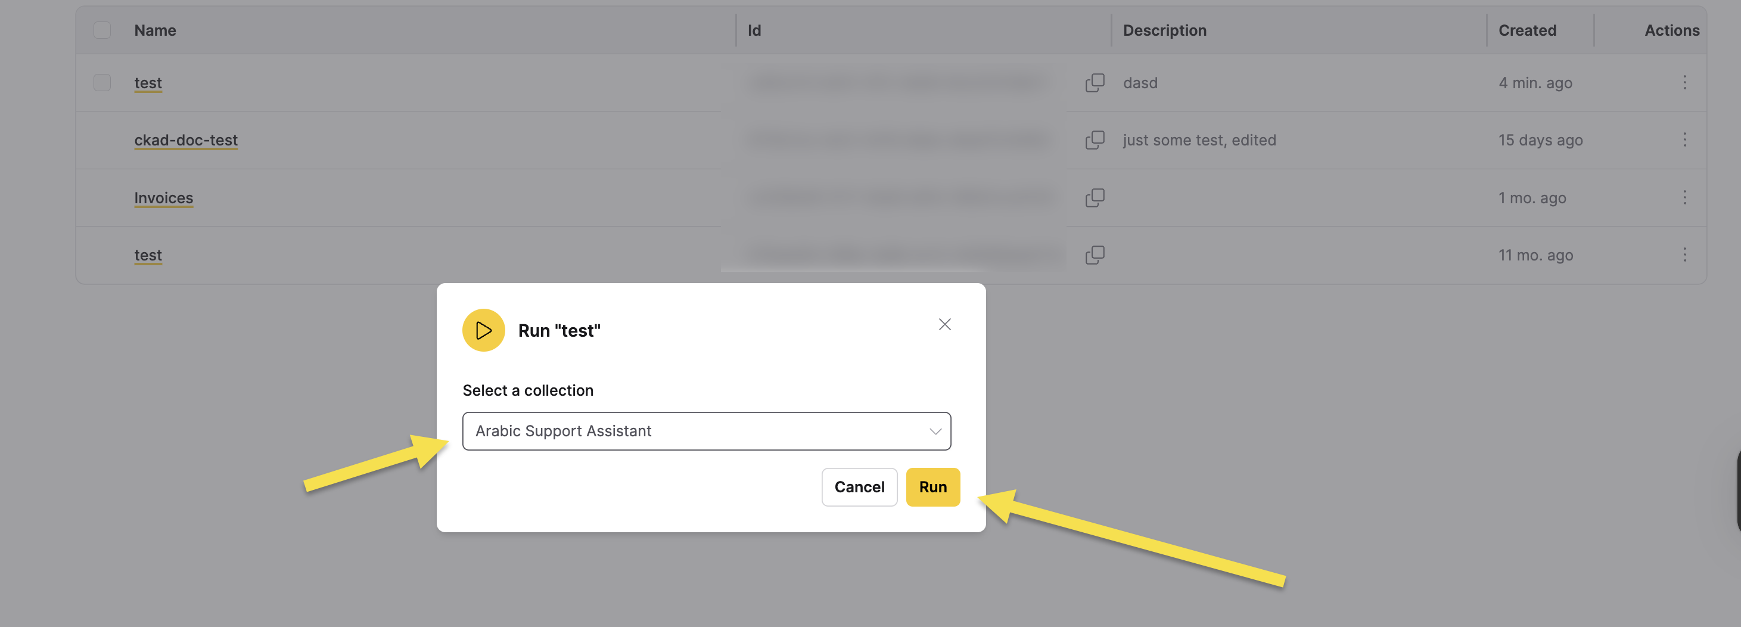
Task: Open the actions menu for the bottom "test" row
Action: pos(1685,255)
